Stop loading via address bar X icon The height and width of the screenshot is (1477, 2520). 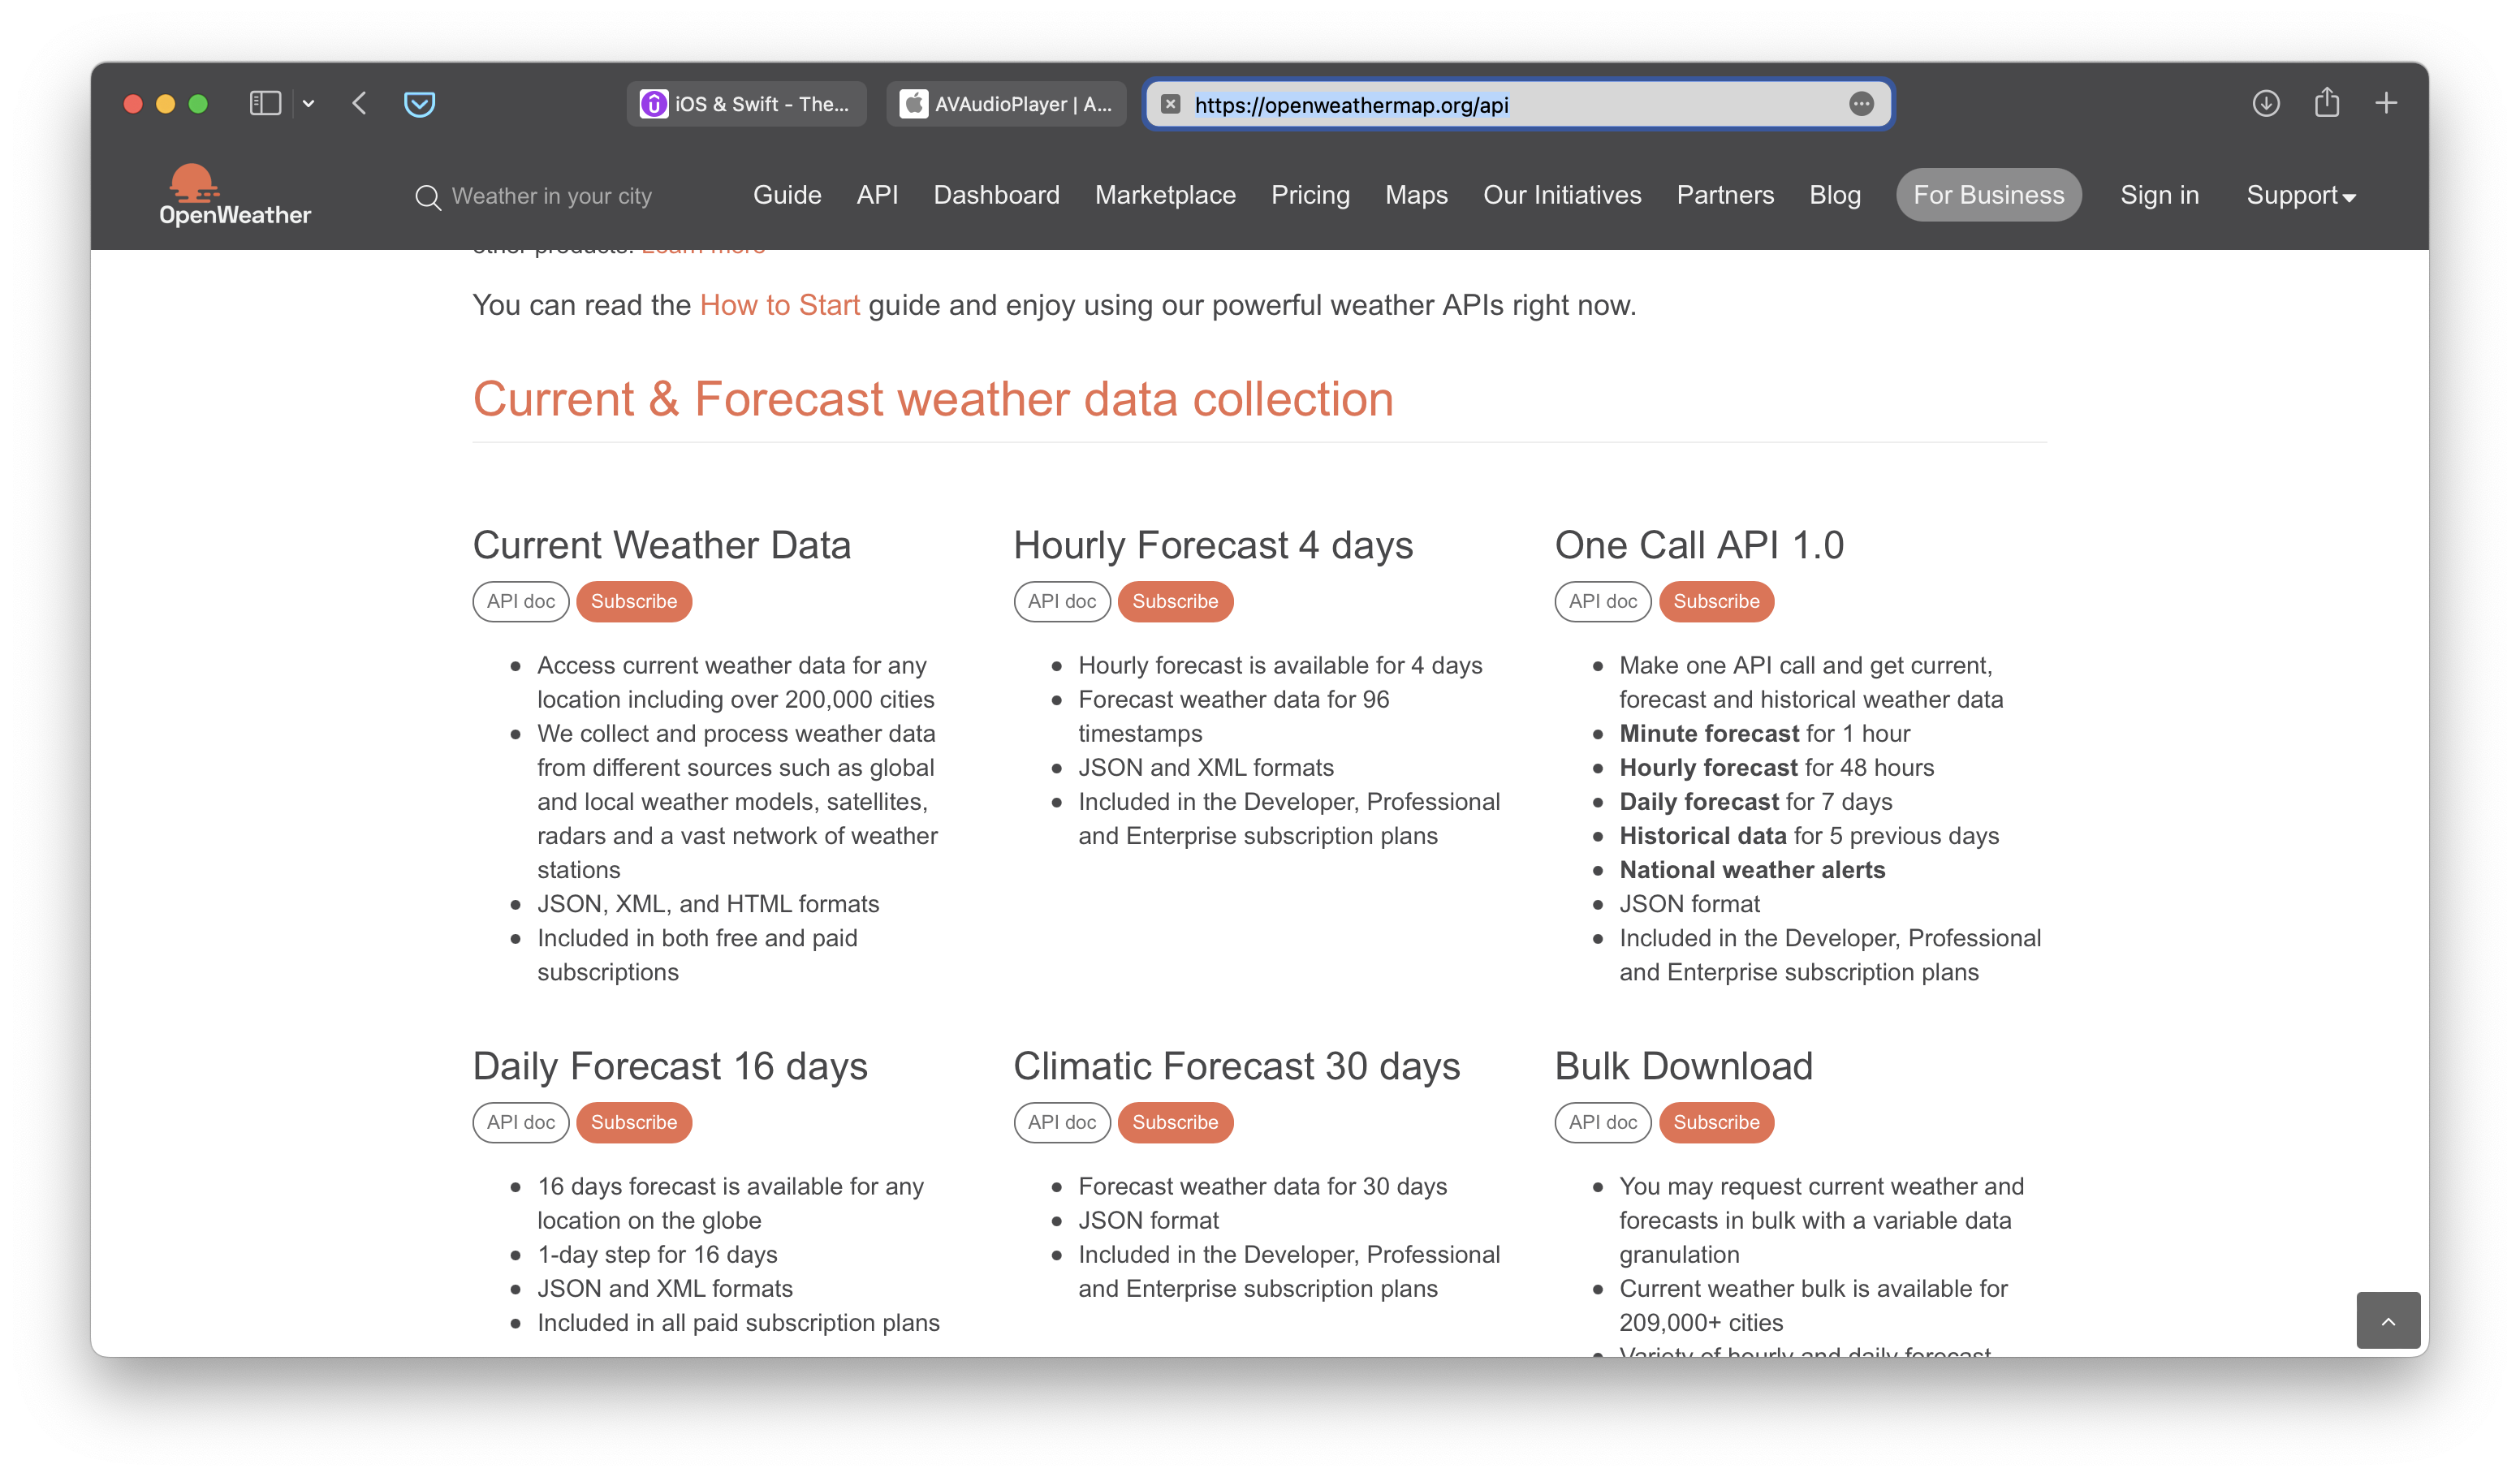pyautogui.click(x=1171, y=104)
